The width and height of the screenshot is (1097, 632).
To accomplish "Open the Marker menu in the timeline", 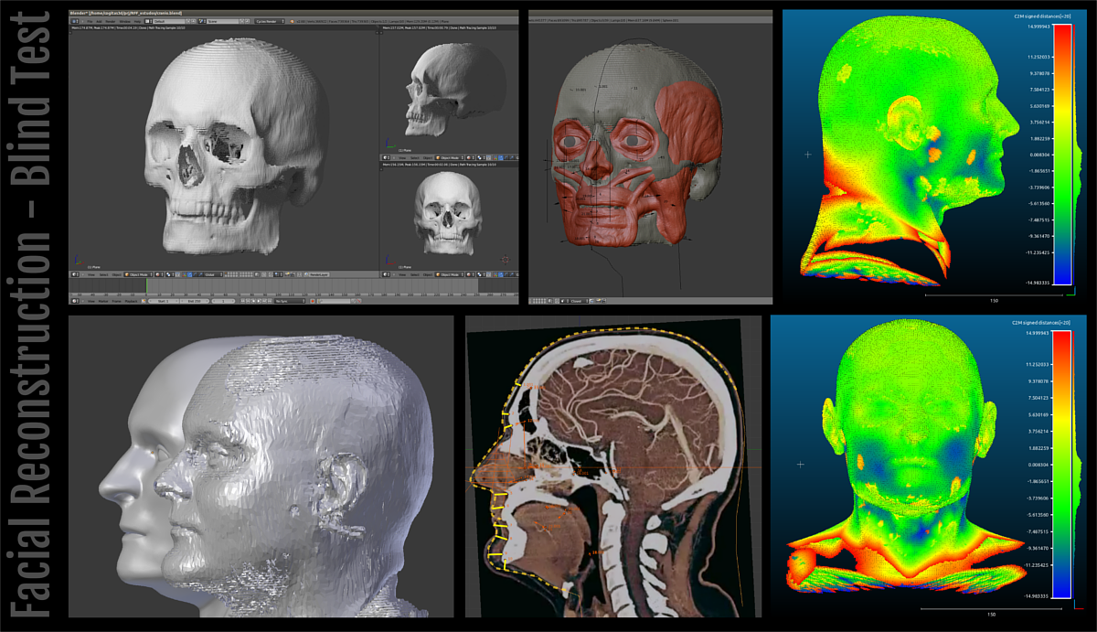I will [103, 301].
